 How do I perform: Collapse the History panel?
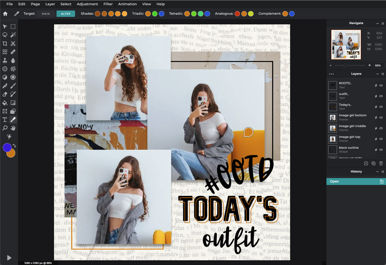377,172
